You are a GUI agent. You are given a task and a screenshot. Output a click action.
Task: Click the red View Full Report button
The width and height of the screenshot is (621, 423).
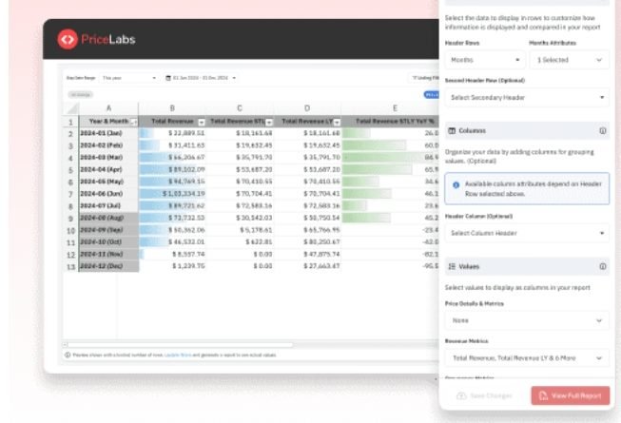pyautogui.click(x=570, y=395)
